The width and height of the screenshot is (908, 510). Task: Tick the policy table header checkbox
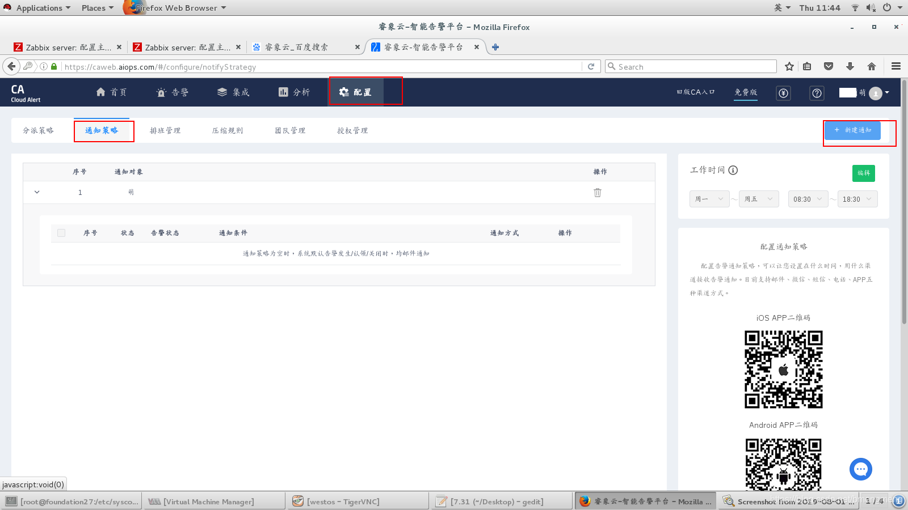[61, 233]
